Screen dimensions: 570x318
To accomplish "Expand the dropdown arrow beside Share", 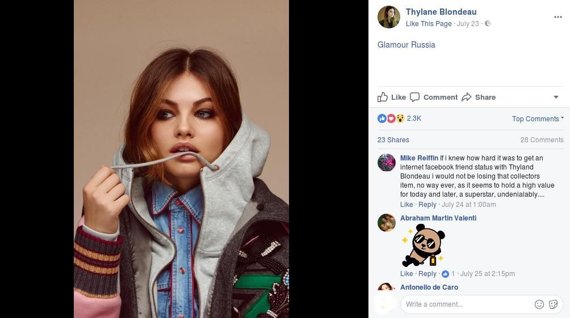I will coord(556,97).
